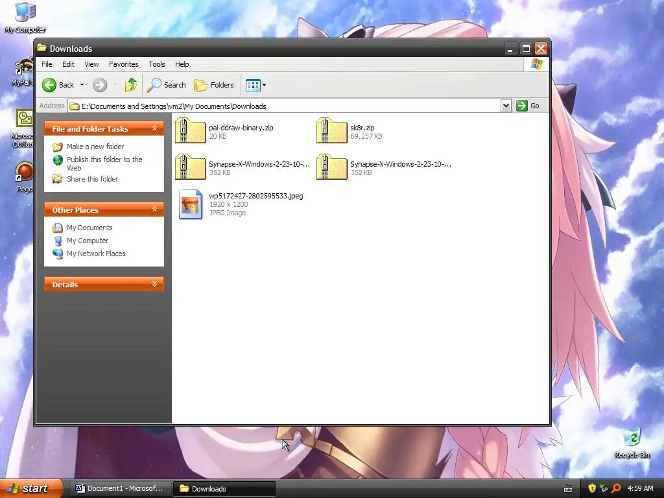Screen dimensions: 664x498
Task: Click the Windows flag logo in menu bar
Action: [x=536, y=64]
